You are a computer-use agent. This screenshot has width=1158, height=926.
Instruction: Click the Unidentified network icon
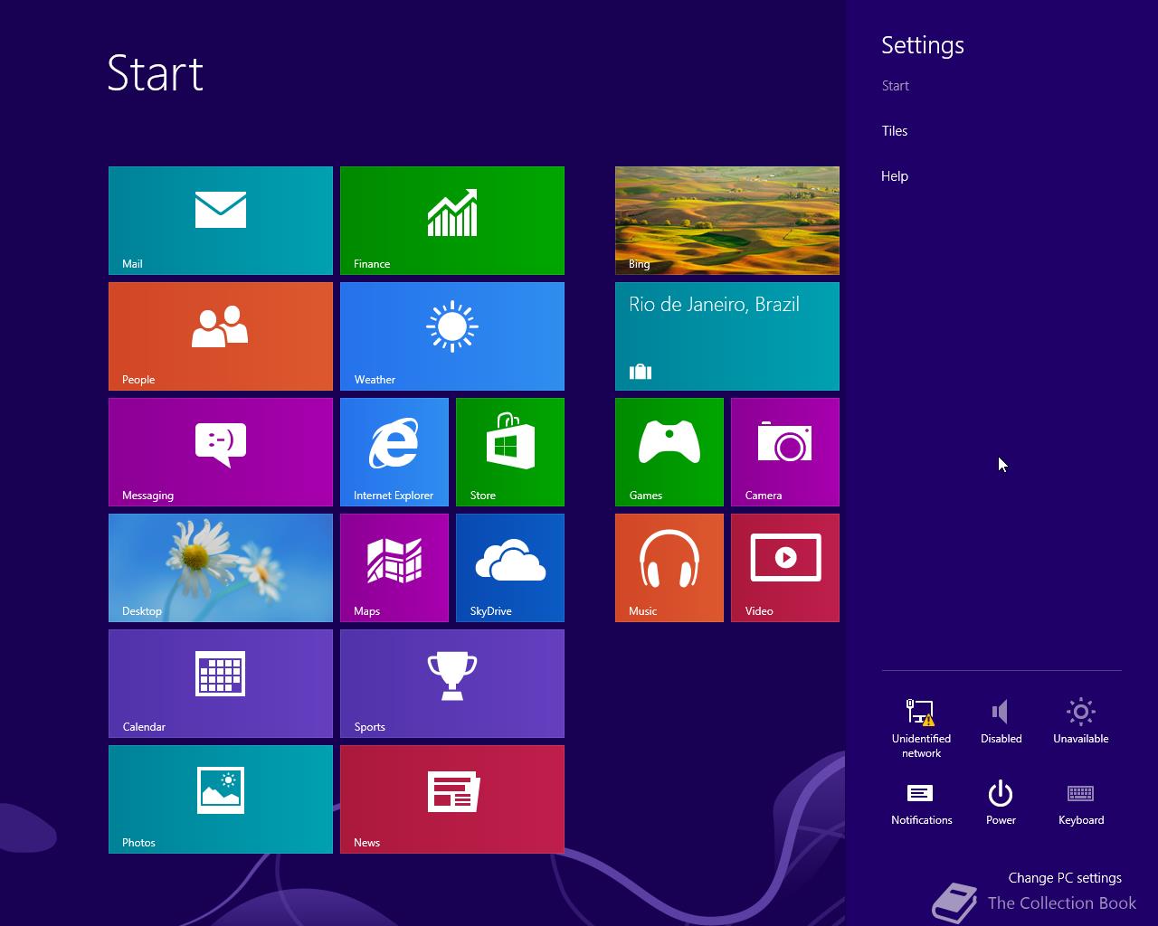pyautogui.click(x=921, y=727)
